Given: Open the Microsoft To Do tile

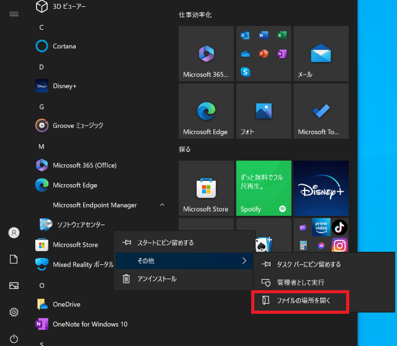Looking at the screenshot, I should (321, 111).
